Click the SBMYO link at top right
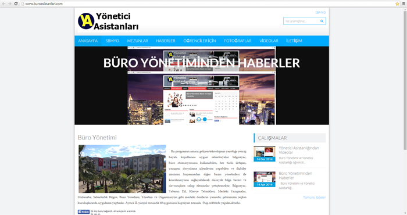 320,12
